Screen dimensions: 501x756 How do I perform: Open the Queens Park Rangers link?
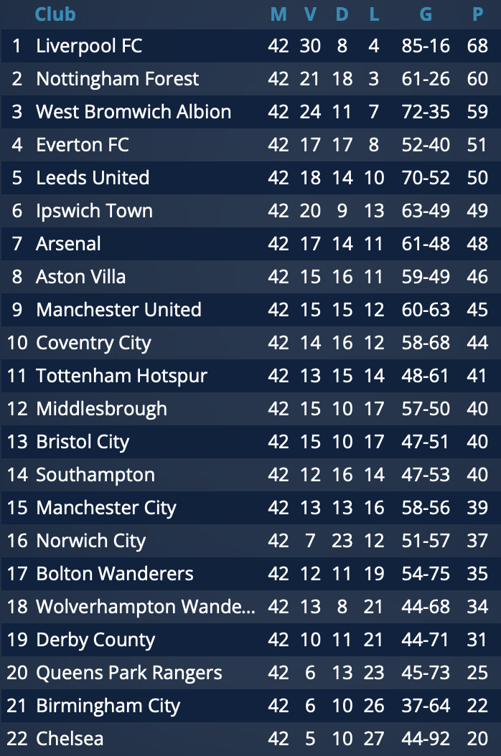[129, 673]
